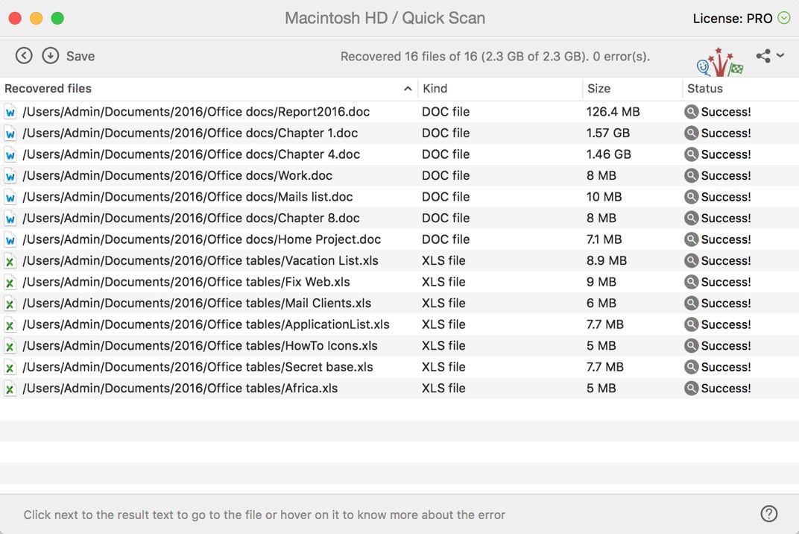
Task: Click the Excel icon beside Vacation List.xls
Action: pyautogui.click(x=10, y=261)
